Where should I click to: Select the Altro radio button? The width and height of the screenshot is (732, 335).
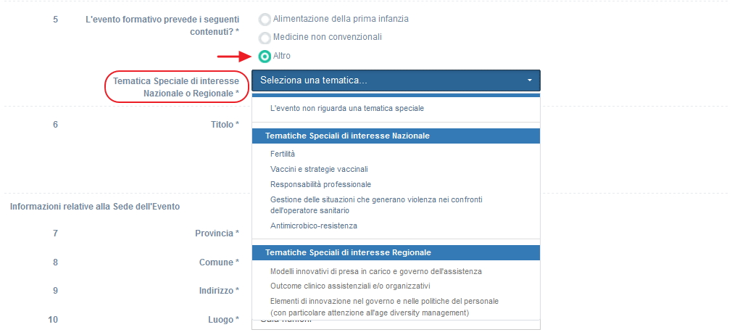tap(265, 57)
